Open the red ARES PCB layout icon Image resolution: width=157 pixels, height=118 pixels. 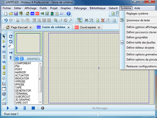(x=37, y=13)
